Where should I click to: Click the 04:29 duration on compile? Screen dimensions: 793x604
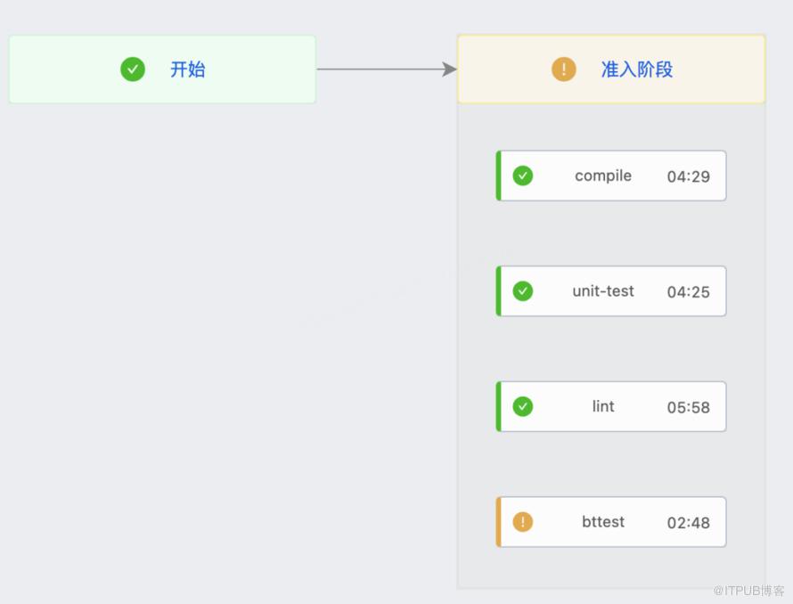pyautogui.click(x=689, y=176)
